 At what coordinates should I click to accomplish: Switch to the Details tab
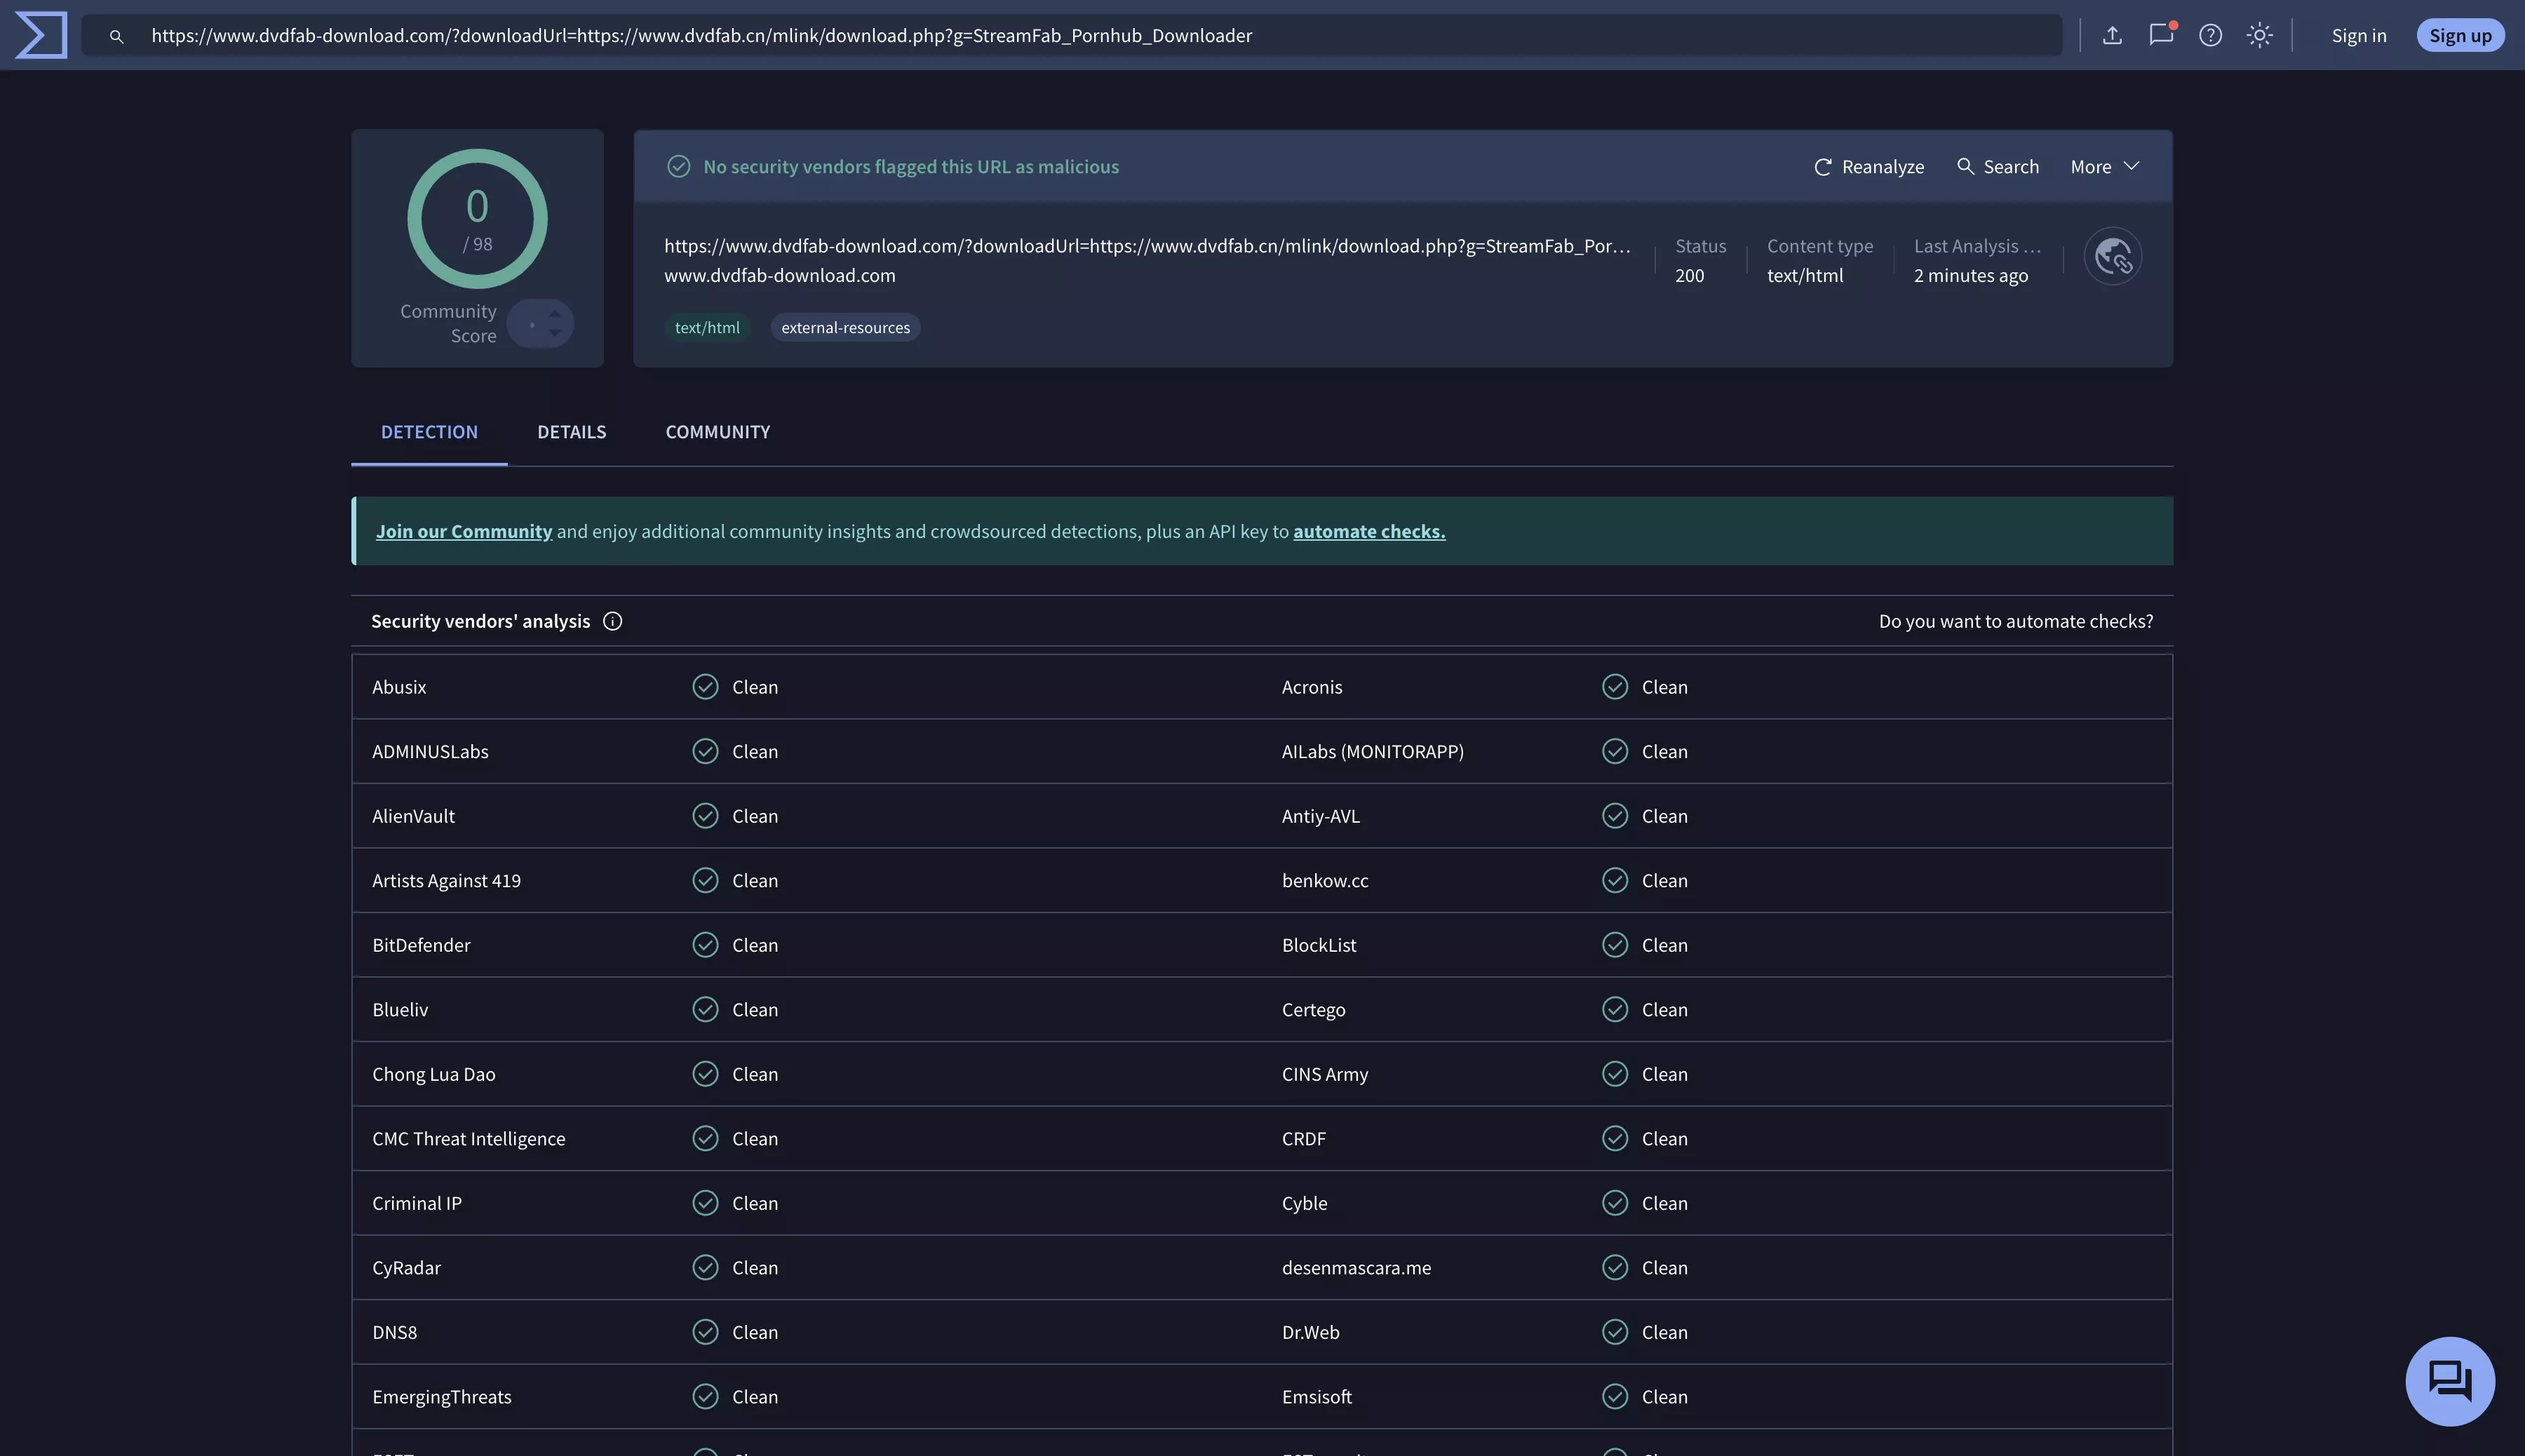(571, 432)
